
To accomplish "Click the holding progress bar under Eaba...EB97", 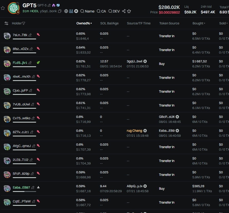I will 24,191.
